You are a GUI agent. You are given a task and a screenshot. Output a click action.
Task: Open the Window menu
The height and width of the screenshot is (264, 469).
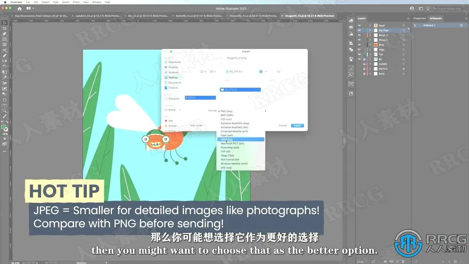[97, 2]
